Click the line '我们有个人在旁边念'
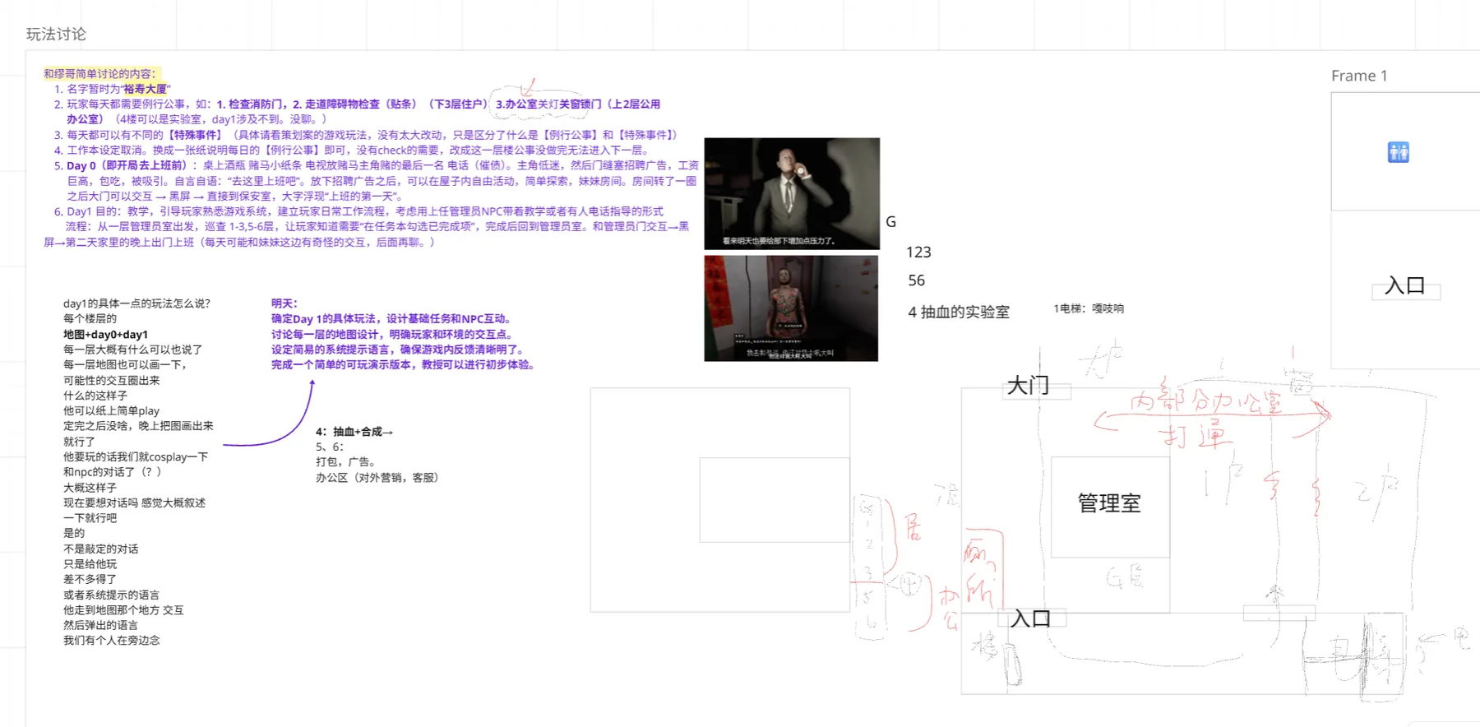1480x727 pixels. [x=111, y=640]
